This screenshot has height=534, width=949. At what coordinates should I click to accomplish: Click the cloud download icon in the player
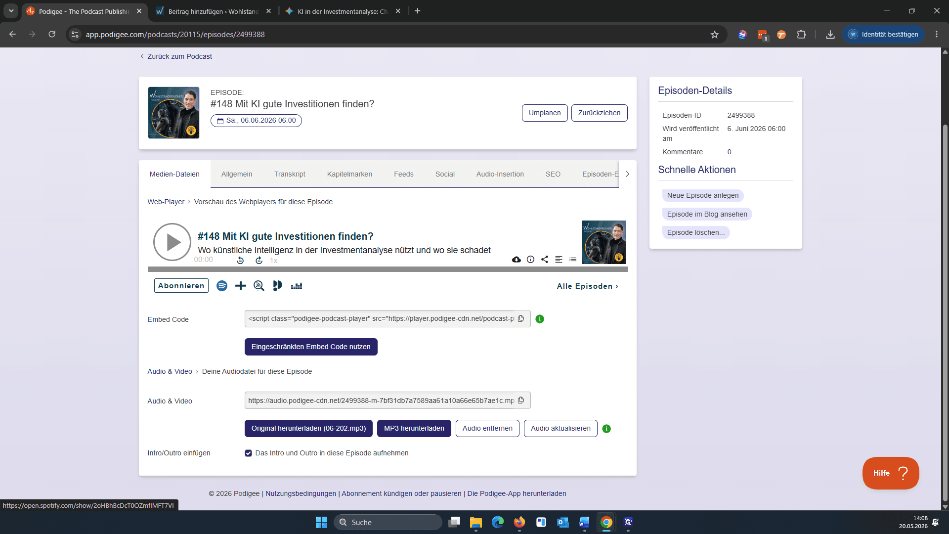517,259
